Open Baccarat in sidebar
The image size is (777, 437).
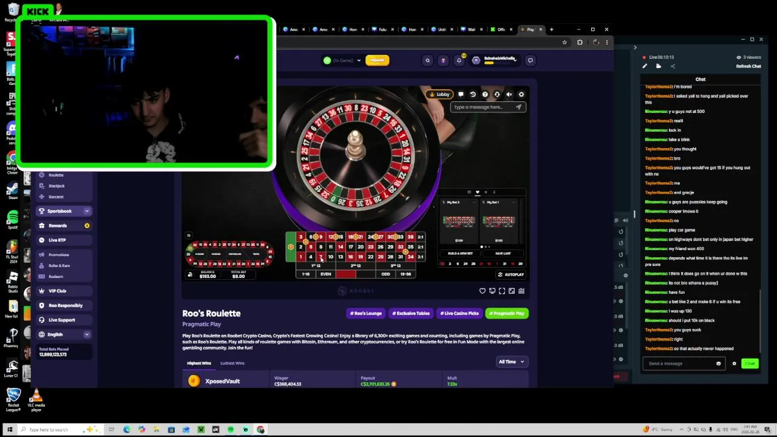click(x=56, y=197)
